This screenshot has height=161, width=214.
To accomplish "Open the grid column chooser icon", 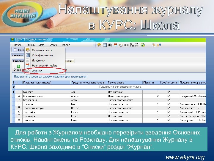I will (14, 83).
